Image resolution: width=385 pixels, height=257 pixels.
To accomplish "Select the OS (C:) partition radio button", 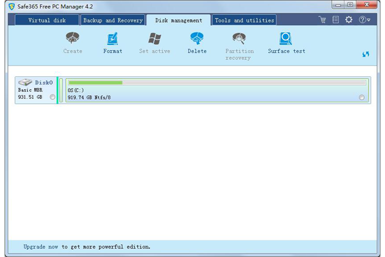I will [x=361, y=98].
